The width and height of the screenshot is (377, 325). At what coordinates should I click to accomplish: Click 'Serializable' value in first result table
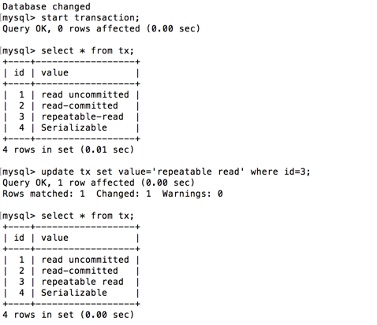pos(74,127)
